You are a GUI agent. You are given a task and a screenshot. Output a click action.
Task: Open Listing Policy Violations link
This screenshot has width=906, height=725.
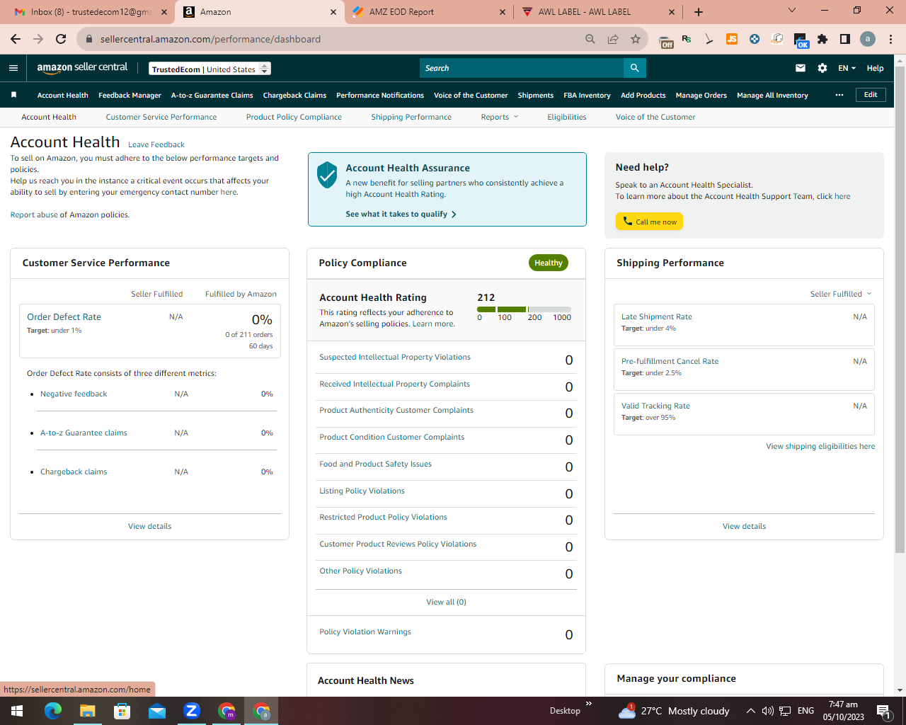tap(362, 491)
